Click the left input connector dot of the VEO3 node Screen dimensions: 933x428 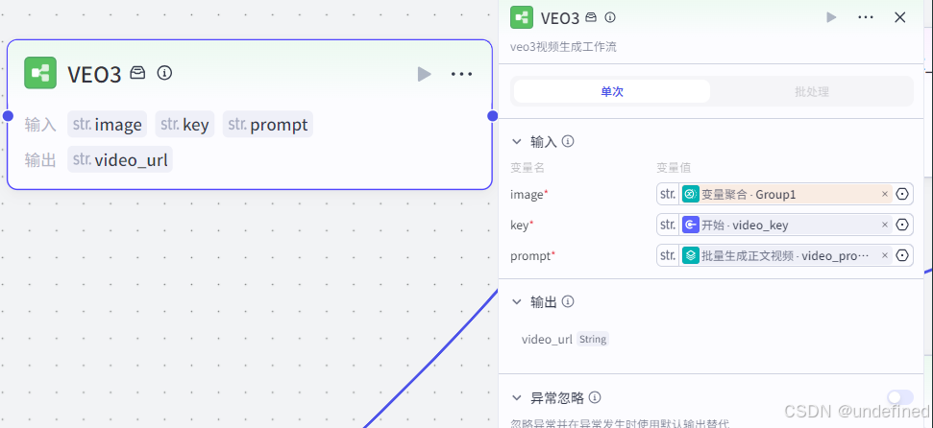pos(8,116)
